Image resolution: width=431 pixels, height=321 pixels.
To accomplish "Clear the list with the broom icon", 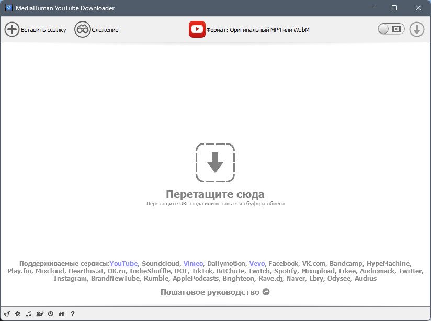I will 7,314.
